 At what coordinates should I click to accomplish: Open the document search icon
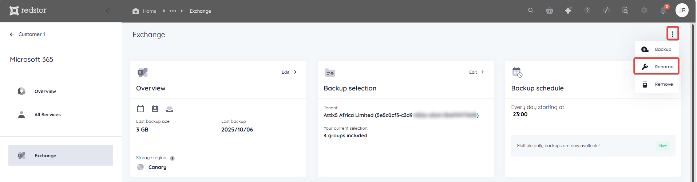(625, 10)
